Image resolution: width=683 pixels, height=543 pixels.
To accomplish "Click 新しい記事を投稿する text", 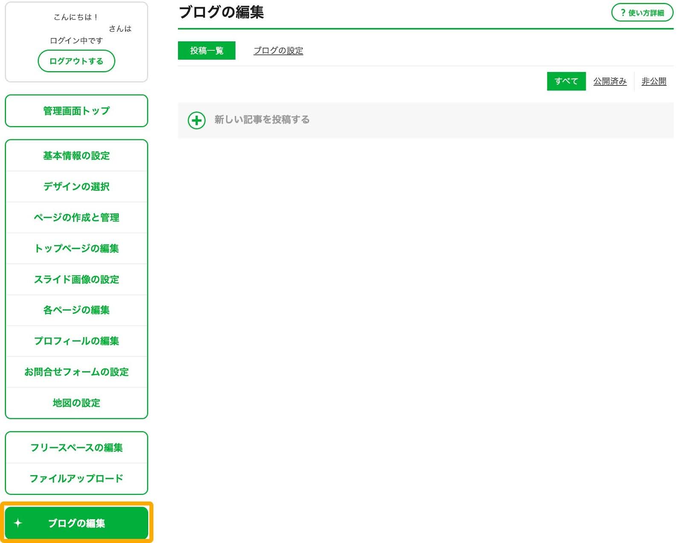I will pos(262,120).
